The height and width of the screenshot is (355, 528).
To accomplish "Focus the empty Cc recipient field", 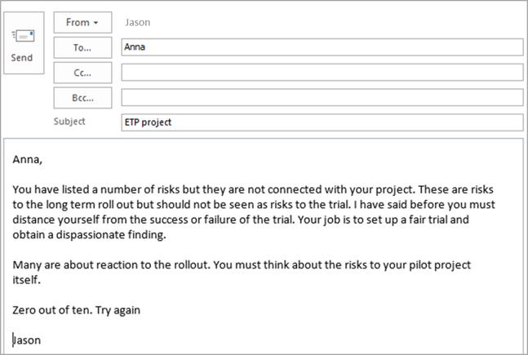I will point(322,72).
